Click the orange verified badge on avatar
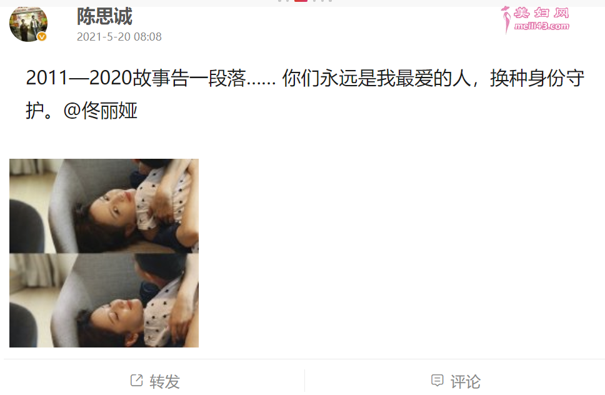The image size is (605, 395). tap(42, 37)
